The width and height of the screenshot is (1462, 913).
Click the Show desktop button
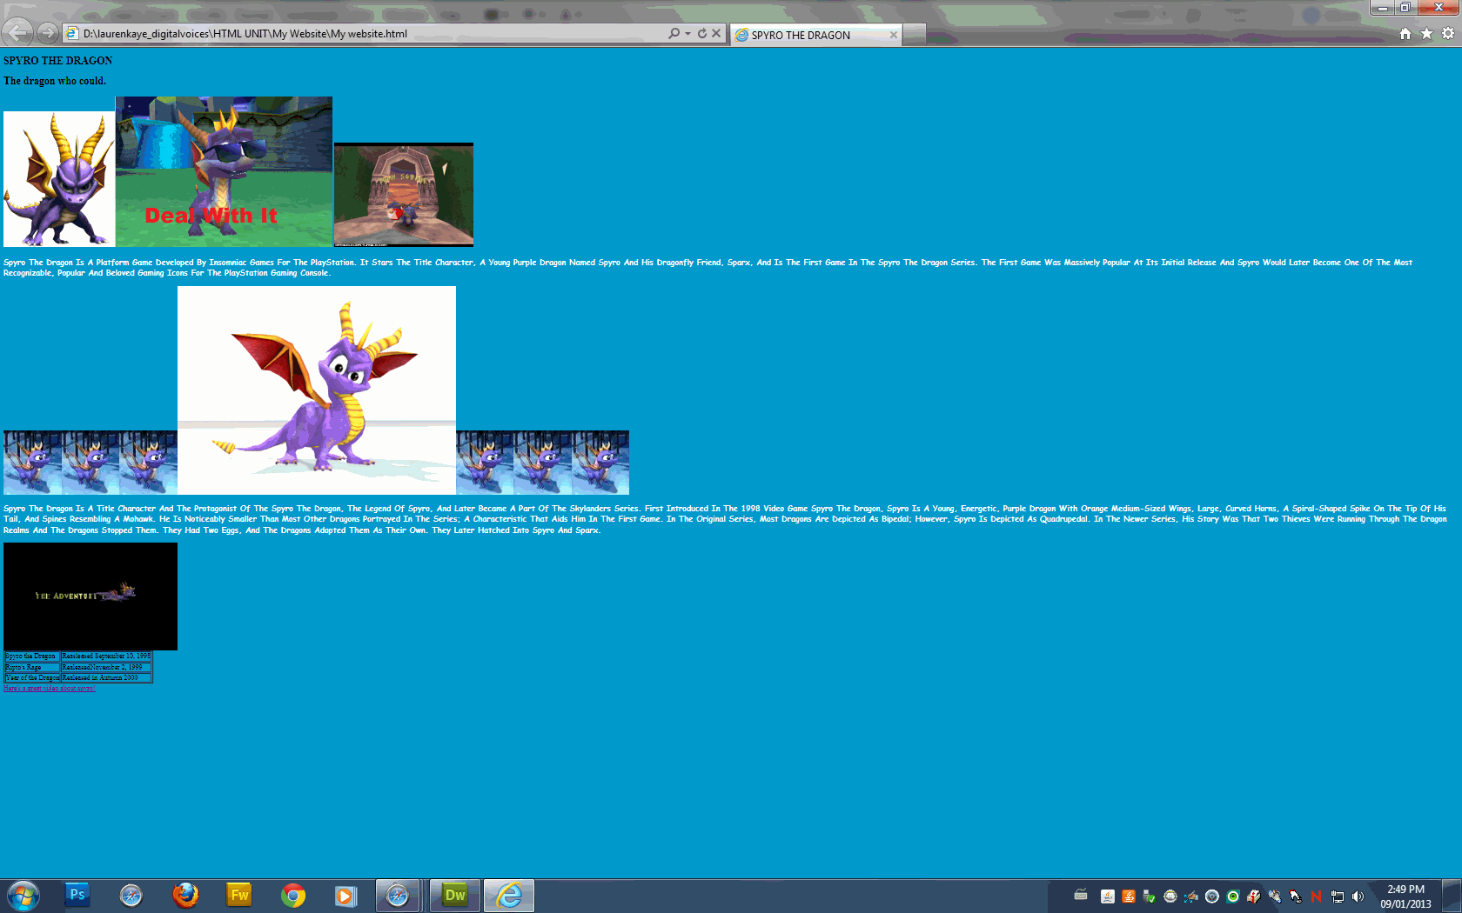pos(1452,896)
